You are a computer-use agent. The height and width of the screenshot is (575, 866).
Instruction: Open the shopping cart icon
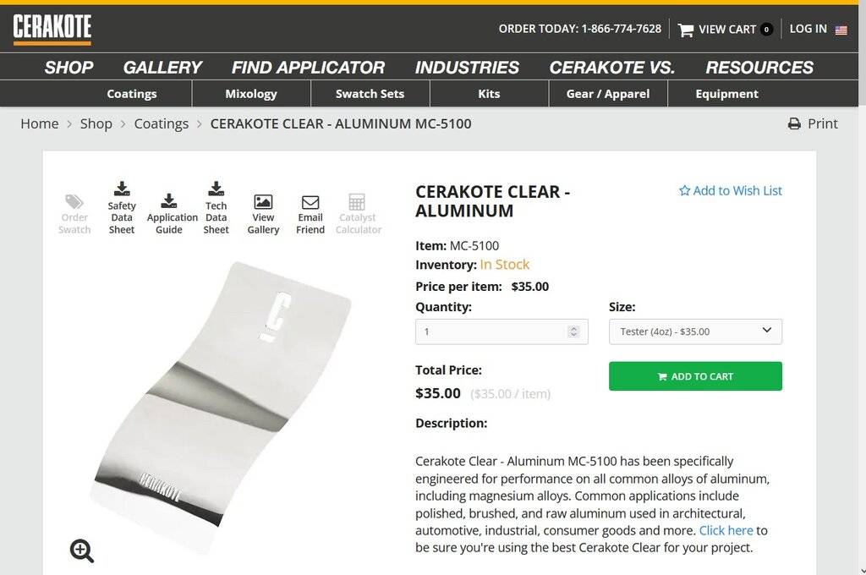[686, 30]
